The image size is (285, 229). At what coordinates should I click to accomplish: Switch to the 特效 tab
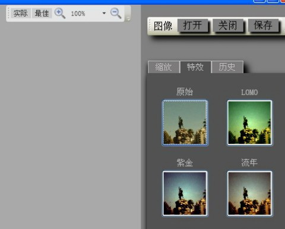[195, 67]
